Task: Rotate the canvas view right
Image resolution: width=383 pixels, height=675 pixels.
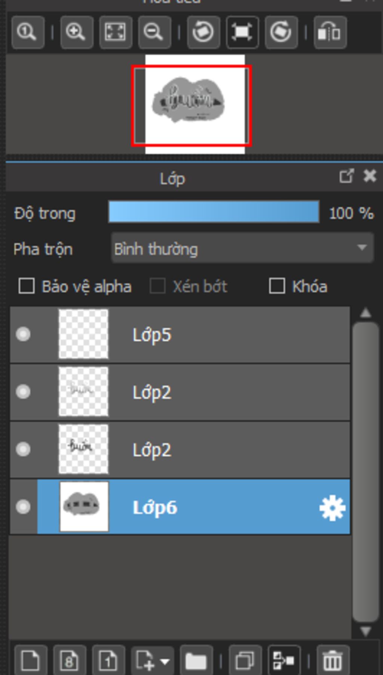Action: [281, 33]
